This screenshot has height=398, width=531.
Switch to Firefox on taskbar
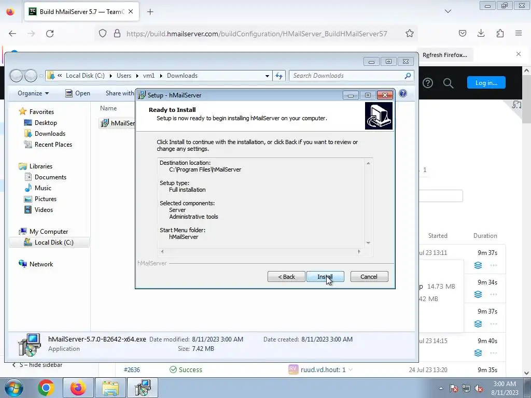[78, 388]
